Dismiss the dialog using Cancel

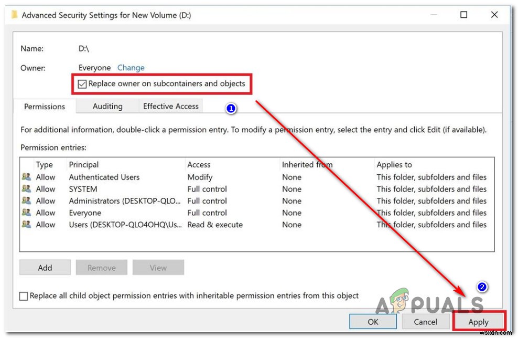[x=426, y=322]
